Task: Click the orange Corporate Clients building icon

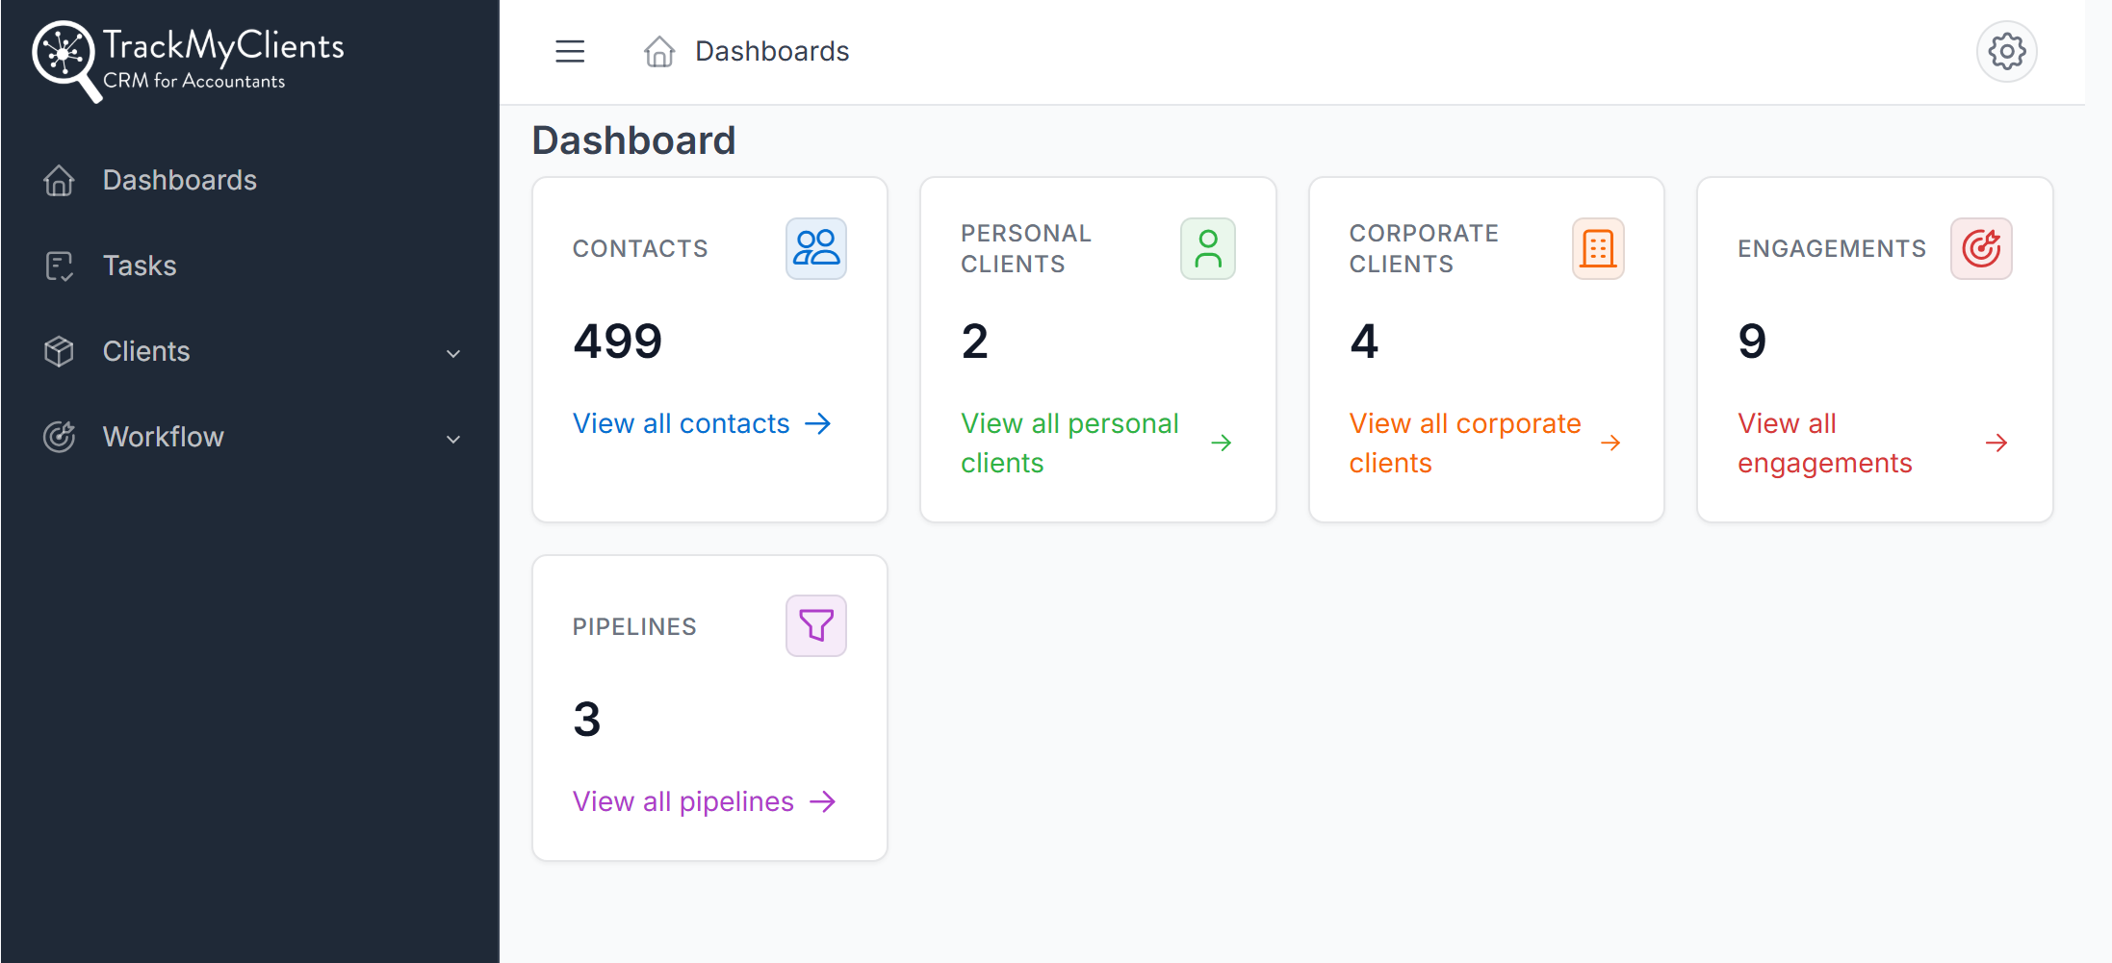Action: 1598,248
